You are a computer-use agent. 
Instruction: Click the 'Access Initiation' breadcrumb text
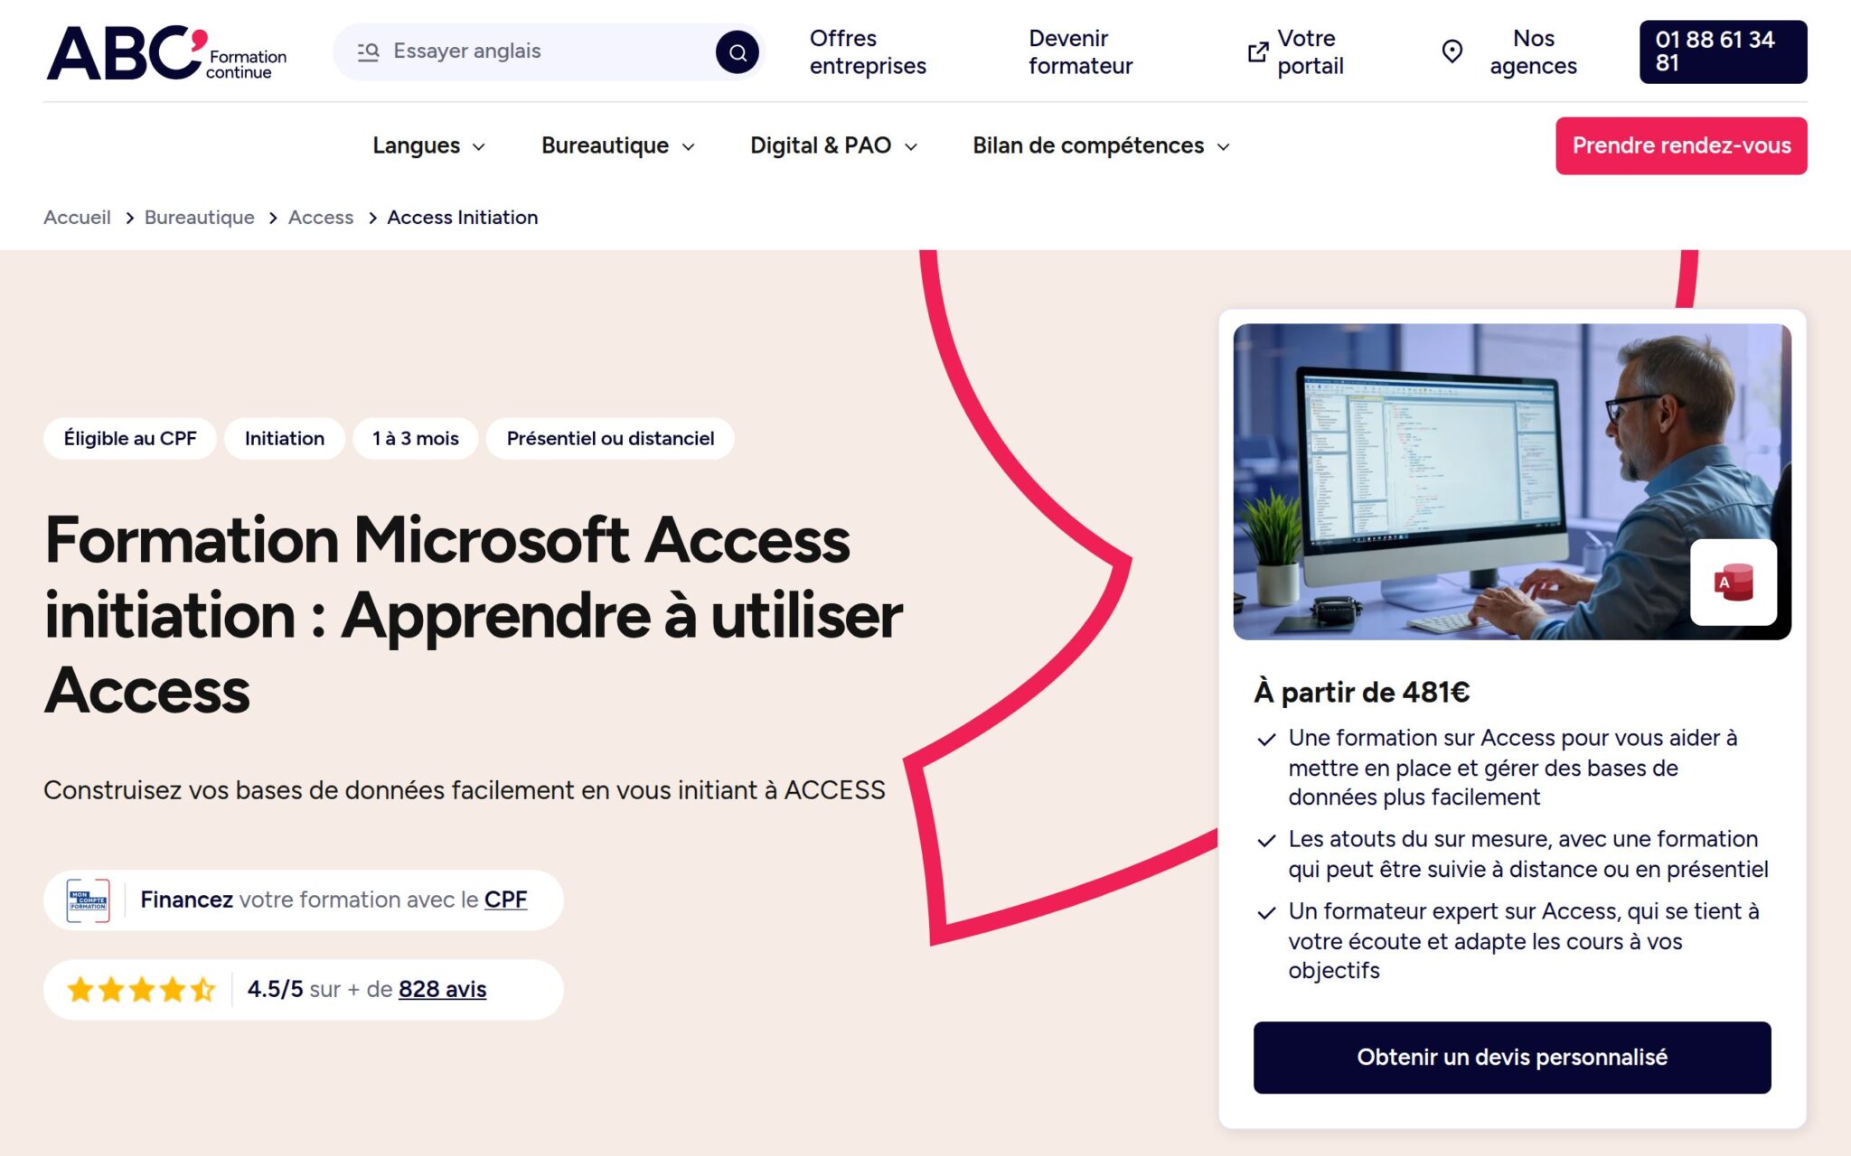pos(463,218)
